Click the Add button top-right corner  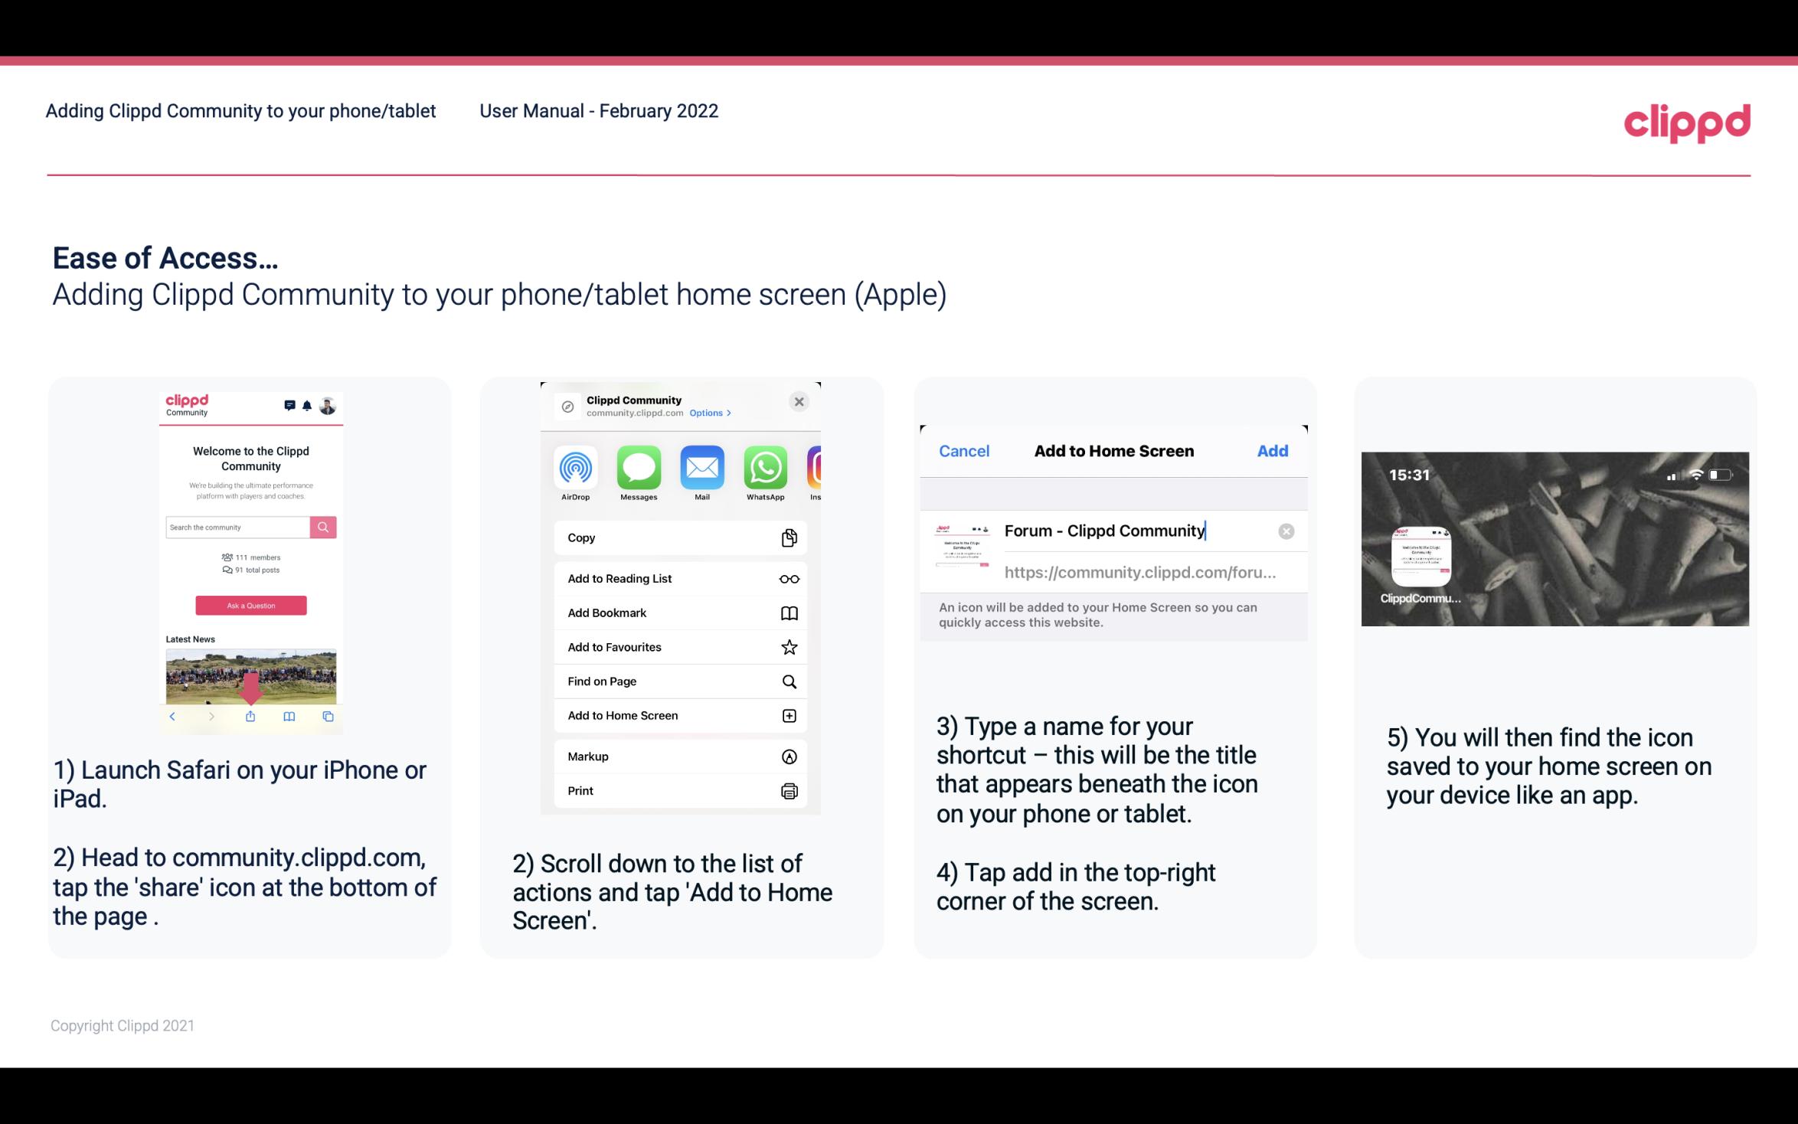coord(1273,451)
